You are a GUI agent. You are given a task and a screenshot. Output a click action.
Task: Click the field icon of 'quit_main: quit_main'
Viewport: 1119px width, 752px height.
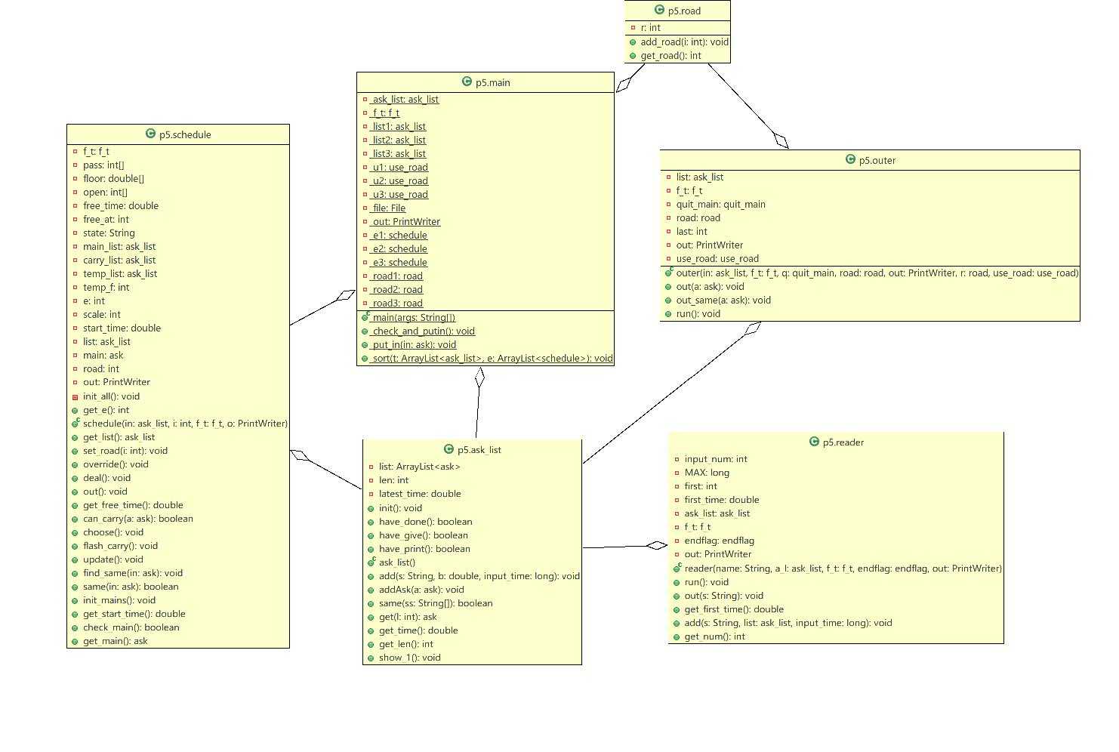tap(669, 205)
